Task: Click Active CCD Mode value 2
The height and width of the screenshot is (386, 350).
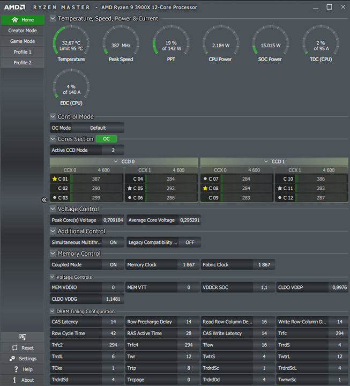Action: (x=113, y=150)
